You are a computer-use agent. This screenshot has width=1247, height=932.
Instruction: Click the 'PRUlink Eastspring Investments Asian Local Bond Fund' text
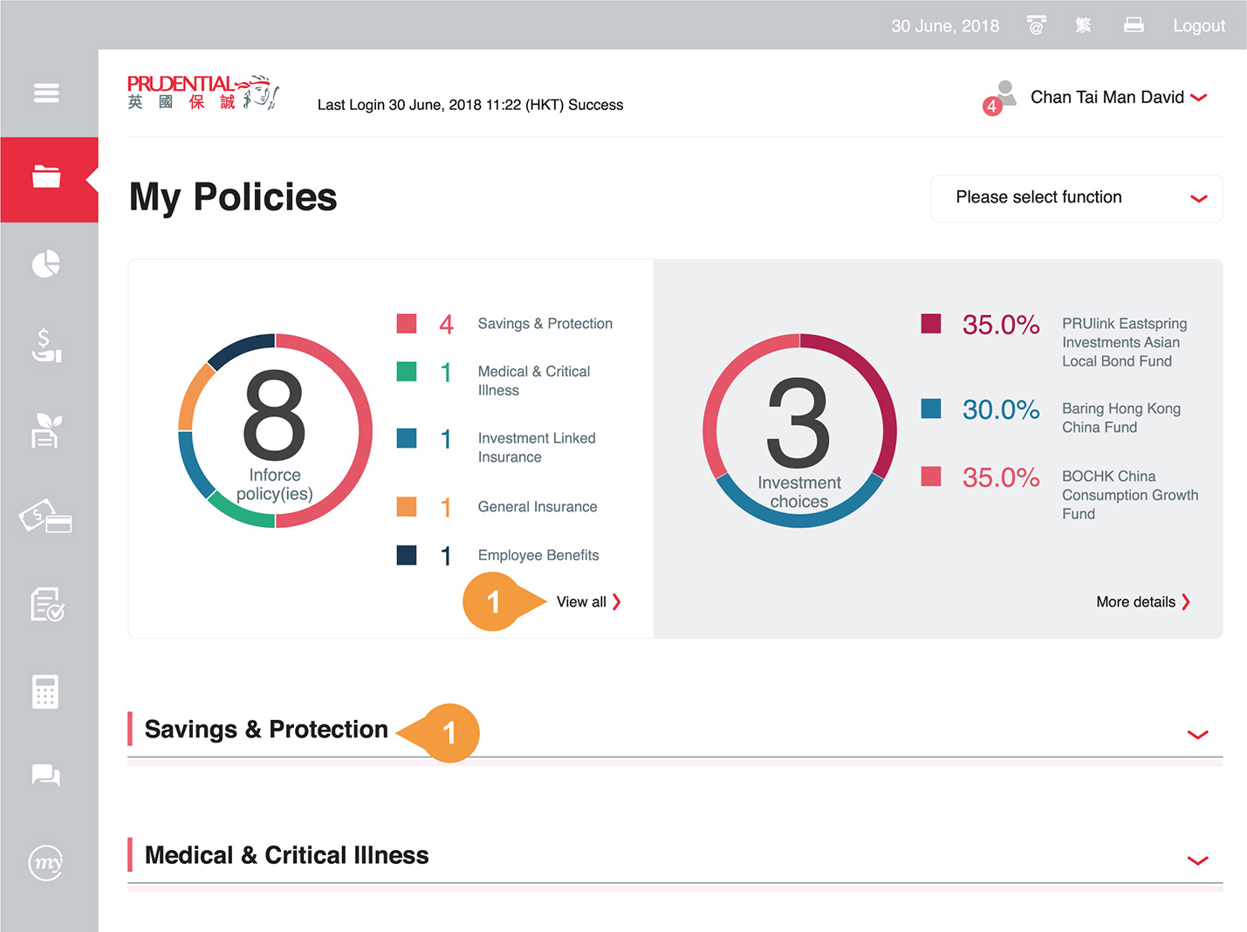(1125, 342)
